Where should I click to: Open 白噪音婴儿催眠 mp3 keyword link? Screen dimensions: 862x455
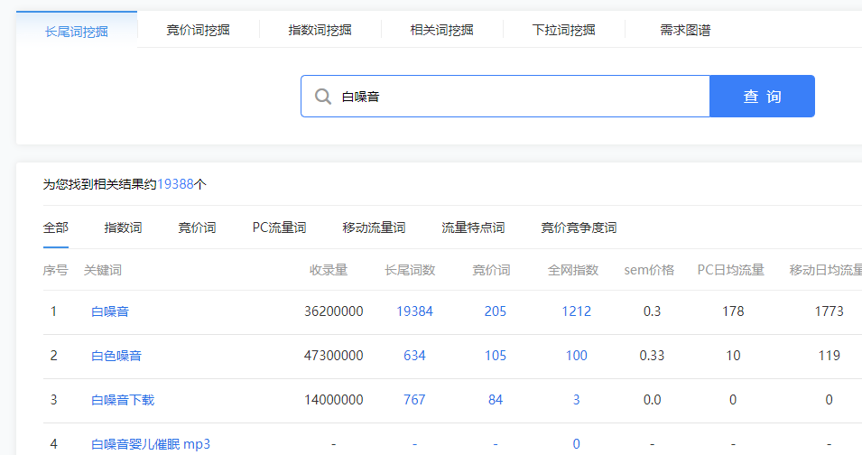click(x=151, y=444)
